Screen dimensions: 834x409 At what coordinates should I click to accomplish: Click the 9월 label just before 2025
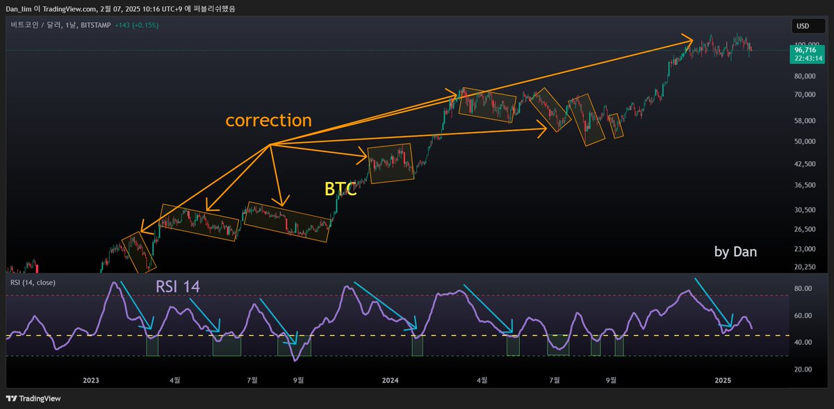click(611, 381)
